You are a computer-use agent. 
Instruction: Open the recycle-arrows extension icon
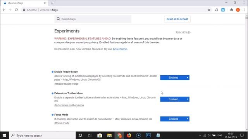(x=217, y=10)
